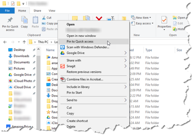Click Paste shortcut in the ribbon
Image resolution: width=195 pixels, height=136 pixels.
point(50,29)
